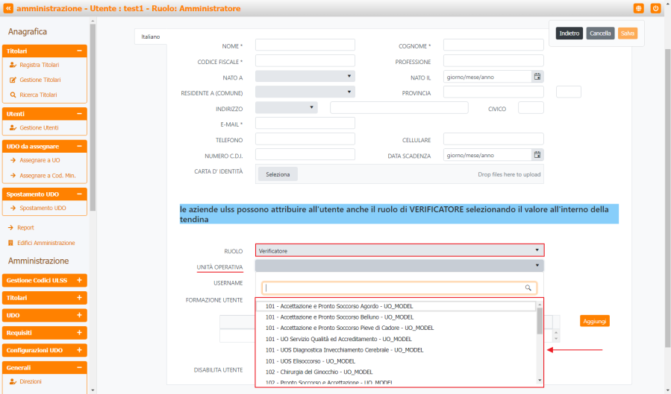The height and width of the screenshot is (394, 671).
Task: Open Ricerca Titolari from sidebar
Action: [37, 95]
